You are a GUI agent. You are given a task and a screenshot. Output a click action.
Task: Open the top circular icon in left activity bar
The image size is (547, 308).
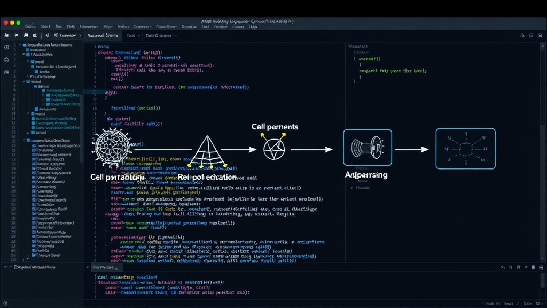[6, 48]
